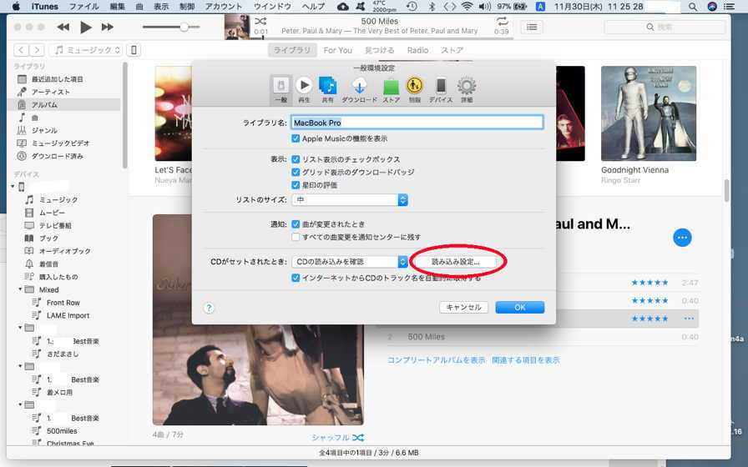Open the help question mark button
The height and width of the screenshot is (467, 748).
(x=209, y=308)
